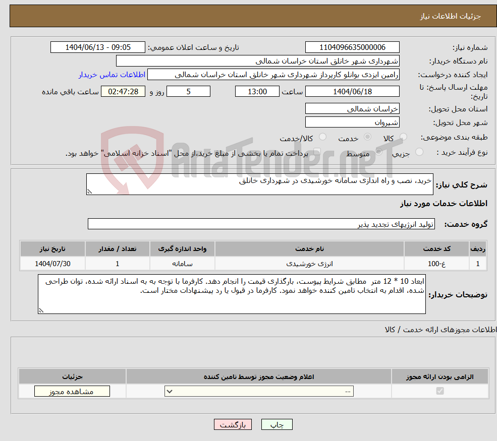Screen dimensions: 497x441
Task: Click the ساعت باقی مانده label
Action: (70, 92)
